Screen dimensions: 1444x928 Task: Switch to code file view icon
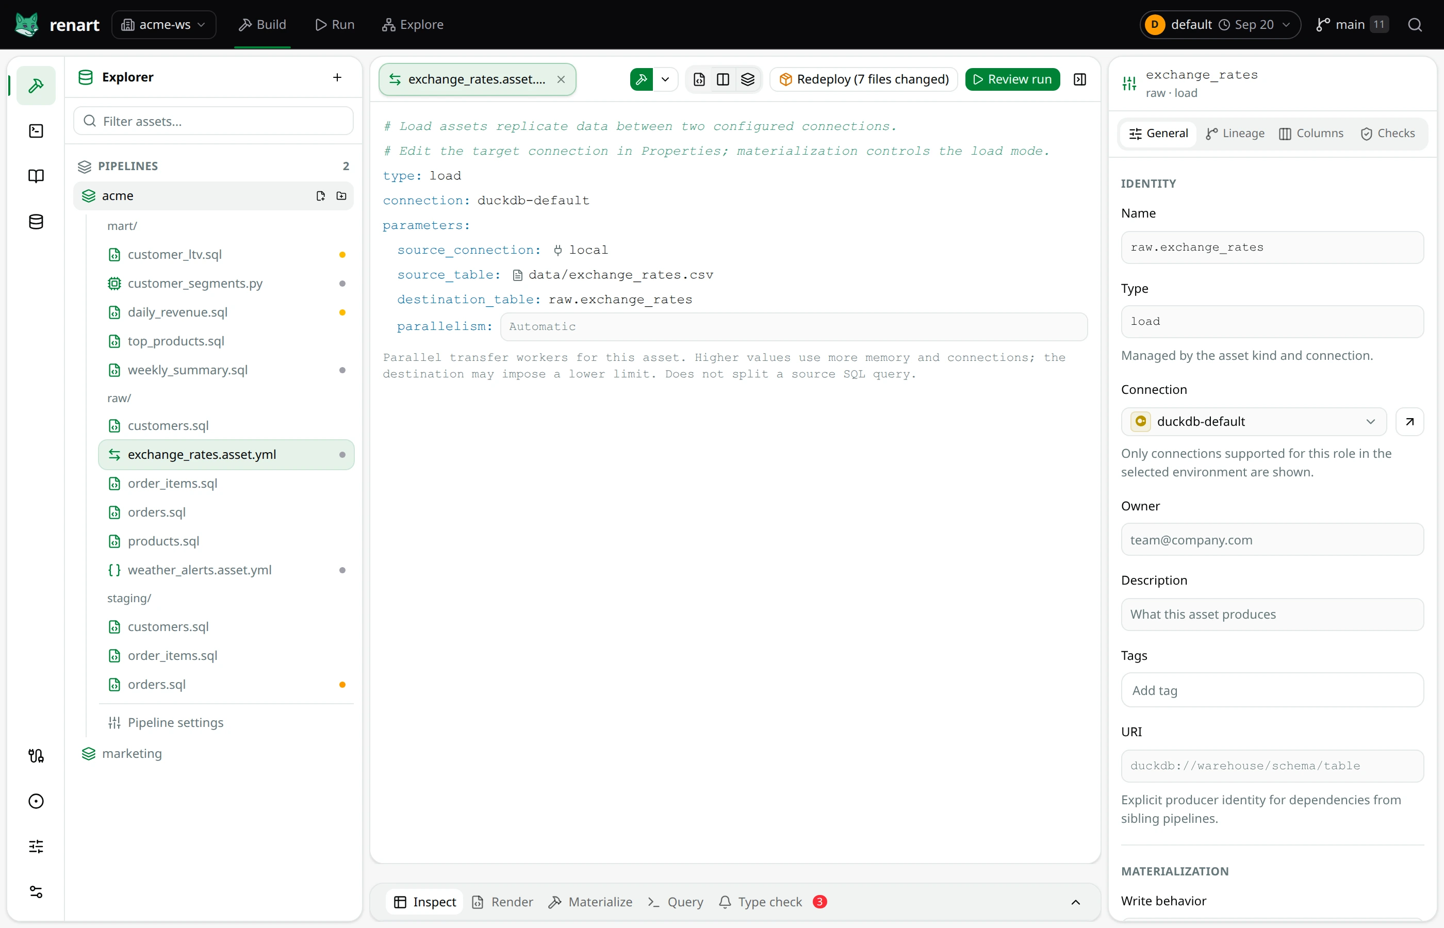tap(699, 79)
